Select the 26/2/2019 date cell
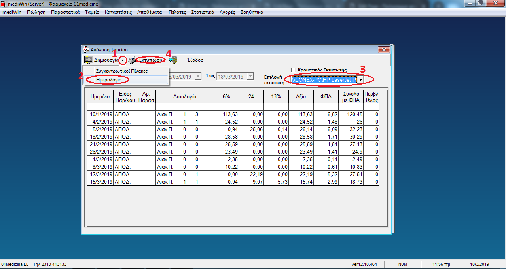 (x=100, y=152)
